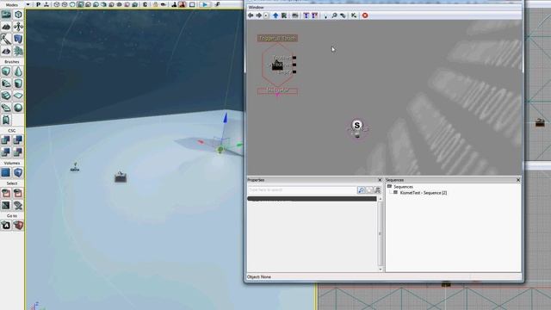Viewport: 551px width, 310px height.
Task: Open the Modes dropdown in editor toolbar
Action: (x=28, y=4)
